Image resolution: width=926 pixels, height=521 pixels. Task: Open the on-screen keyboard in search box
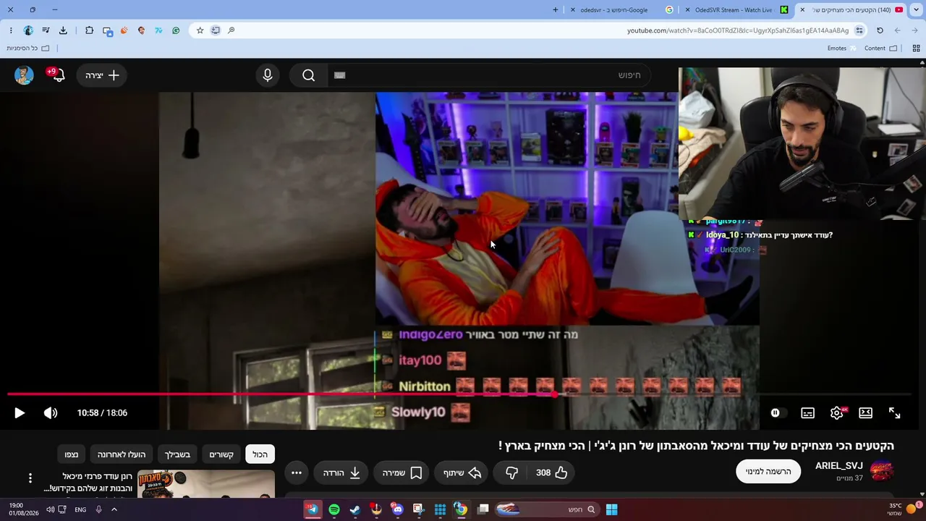click(340, 75)
